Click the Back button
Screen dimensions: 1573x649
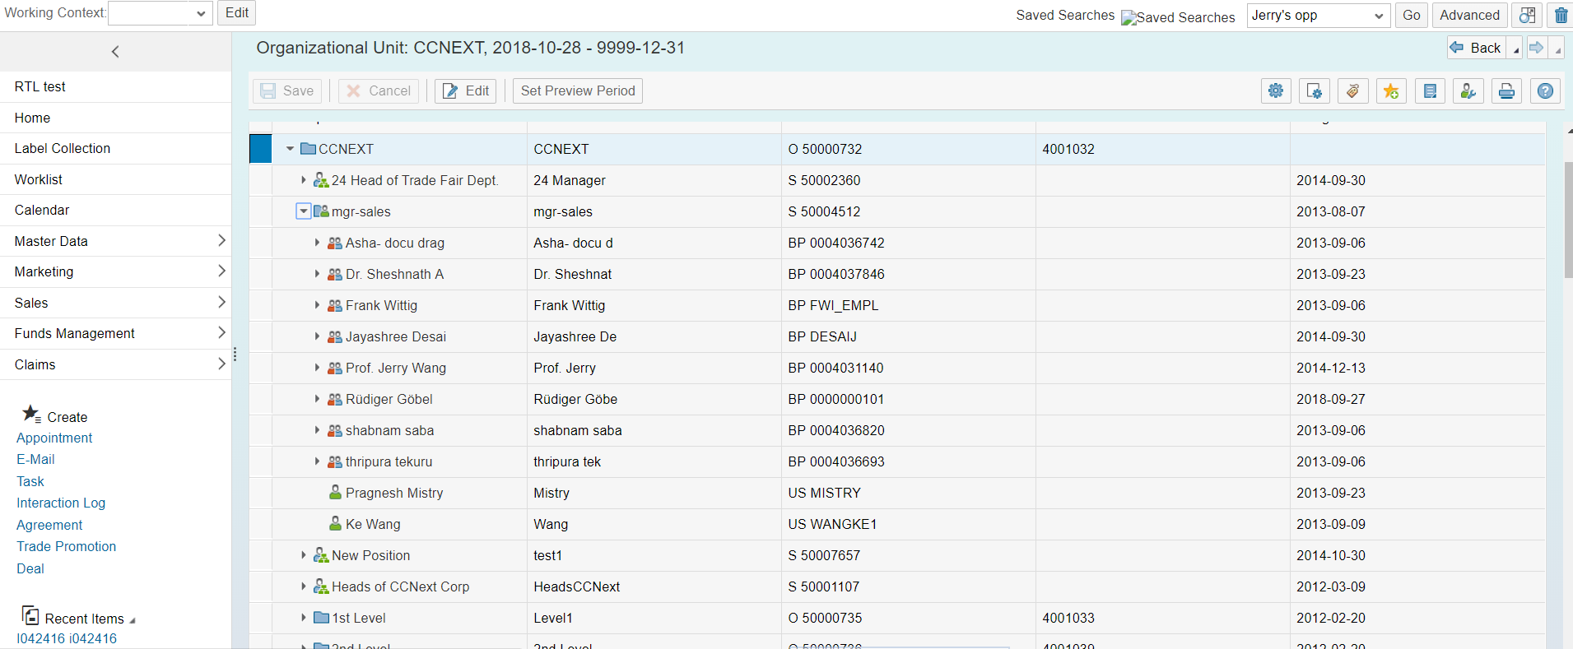(1477, 48)
